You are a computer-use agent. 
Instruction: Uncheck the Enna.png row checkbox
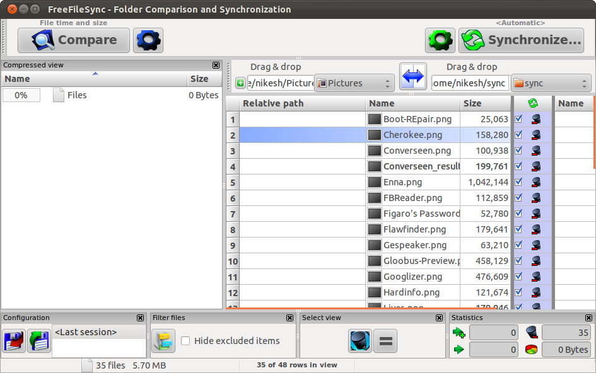tap(518, 182)
